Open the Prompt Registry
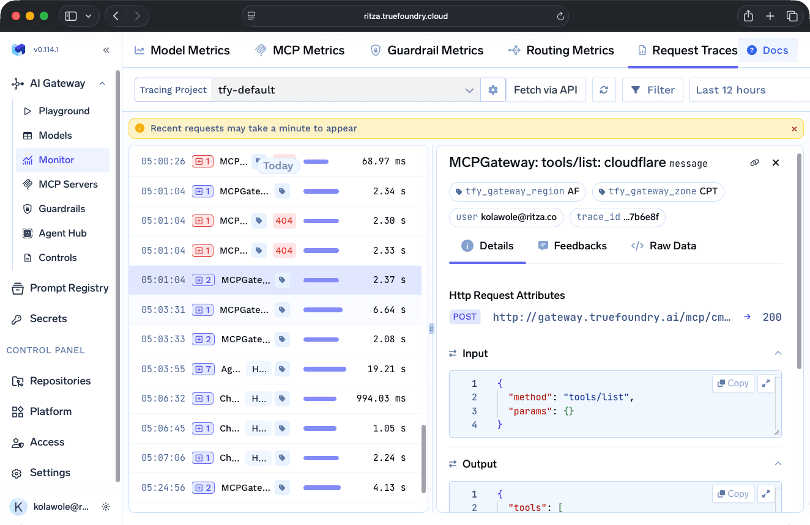810x525 pixels. point(68,288)
